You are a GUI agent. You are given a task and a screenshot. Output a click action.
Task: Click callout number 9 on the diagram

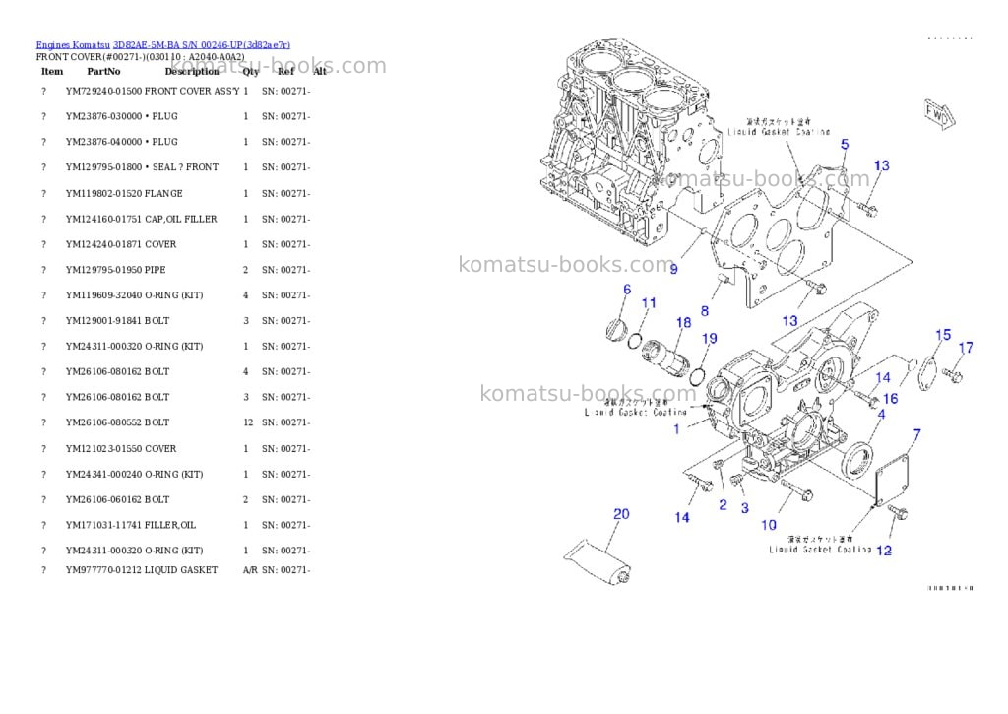[x=673, y=269]
